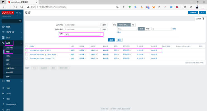Click browser refresh icon

16,7
